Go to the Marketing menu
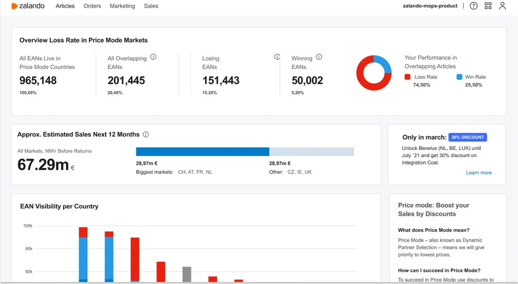This screenshot has height=284, width=518. 122,6
